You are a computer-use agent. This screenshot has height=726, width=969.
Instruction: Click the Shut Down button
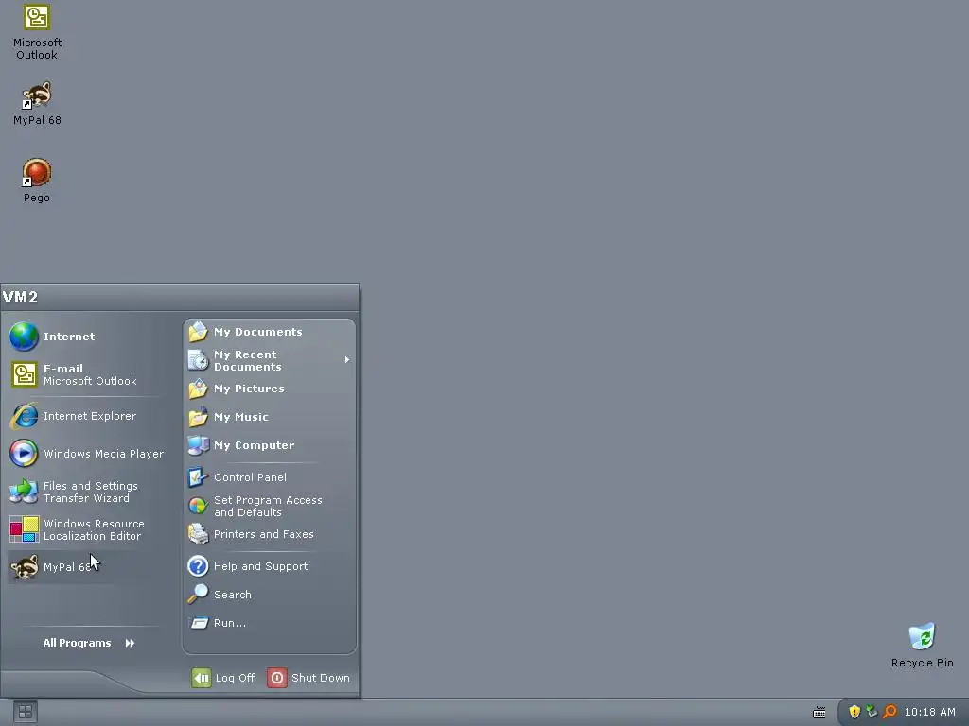point(309,678)
